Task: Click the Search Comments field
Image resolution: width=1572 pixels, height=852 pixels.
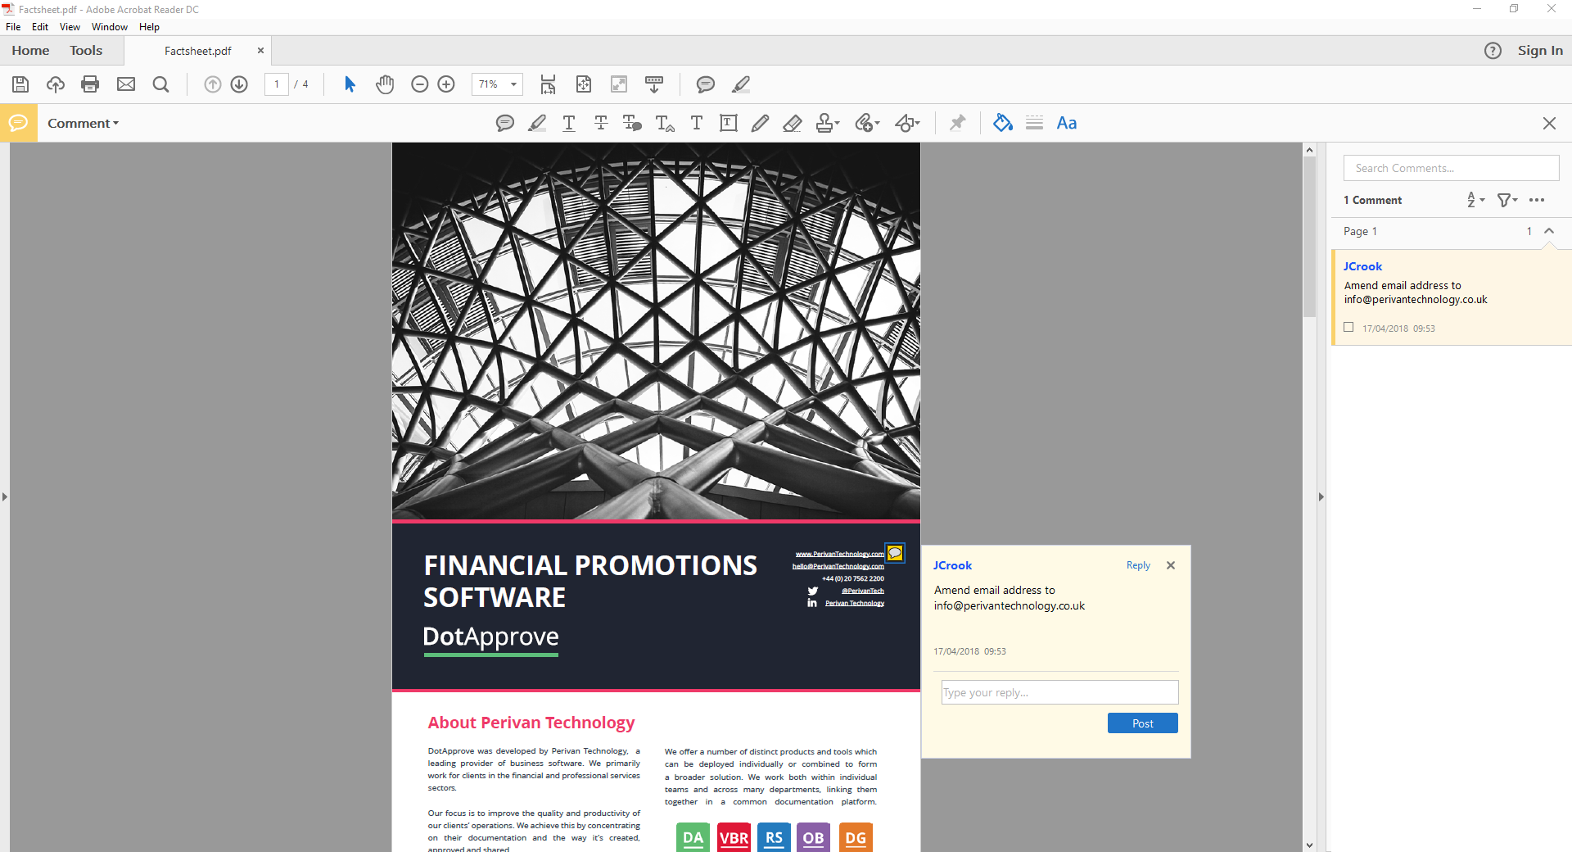Action: (1451, 168)
